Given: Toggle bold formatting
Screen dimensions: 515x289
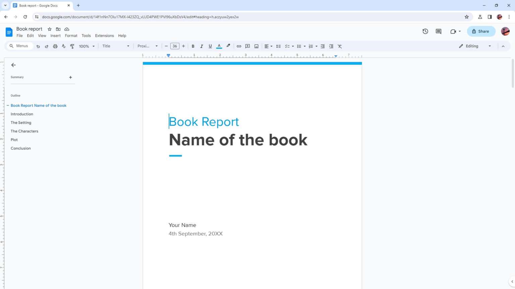Looking at the screenshot, I should pyautogui.click(x=193, y=46).
